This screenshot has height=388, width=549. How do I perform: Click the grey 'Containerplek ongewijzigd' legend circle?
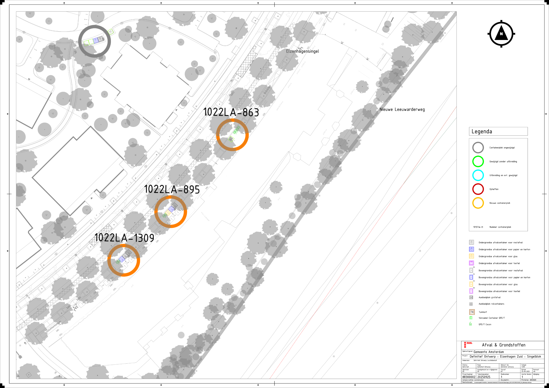[478, 148]
